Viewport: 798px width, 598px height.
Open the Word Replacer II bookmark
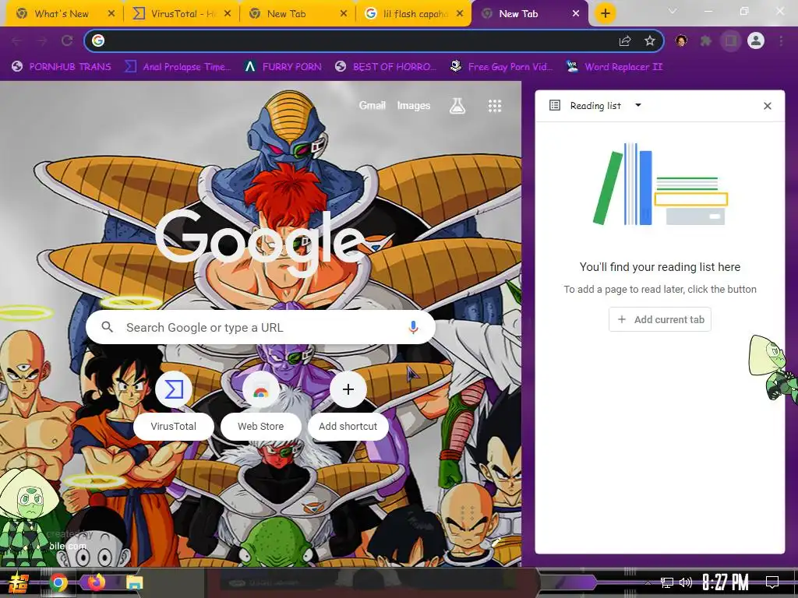[x=614, y=67]
